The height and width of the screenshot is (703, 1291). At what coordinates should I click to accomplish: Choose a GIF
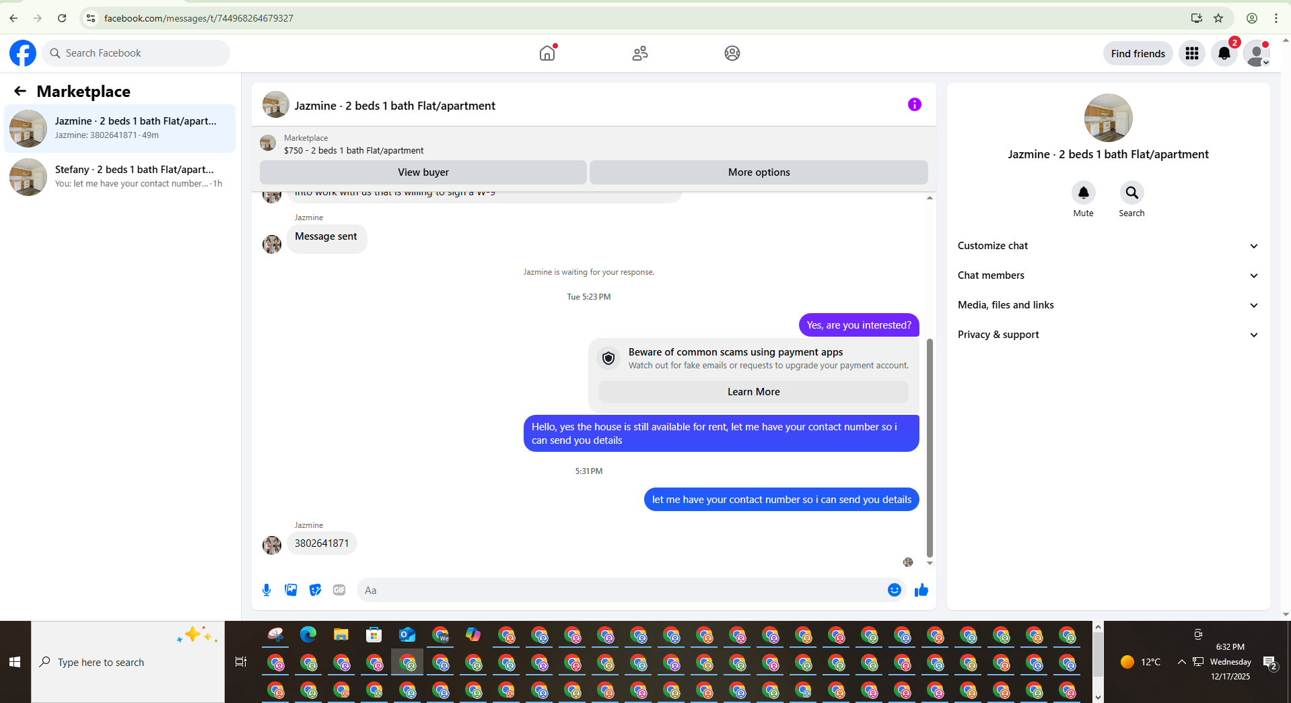(339, 590)
